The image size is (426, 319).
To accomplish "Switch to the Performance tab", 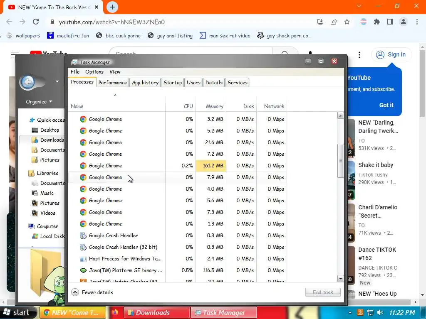I will coord(112,83).
